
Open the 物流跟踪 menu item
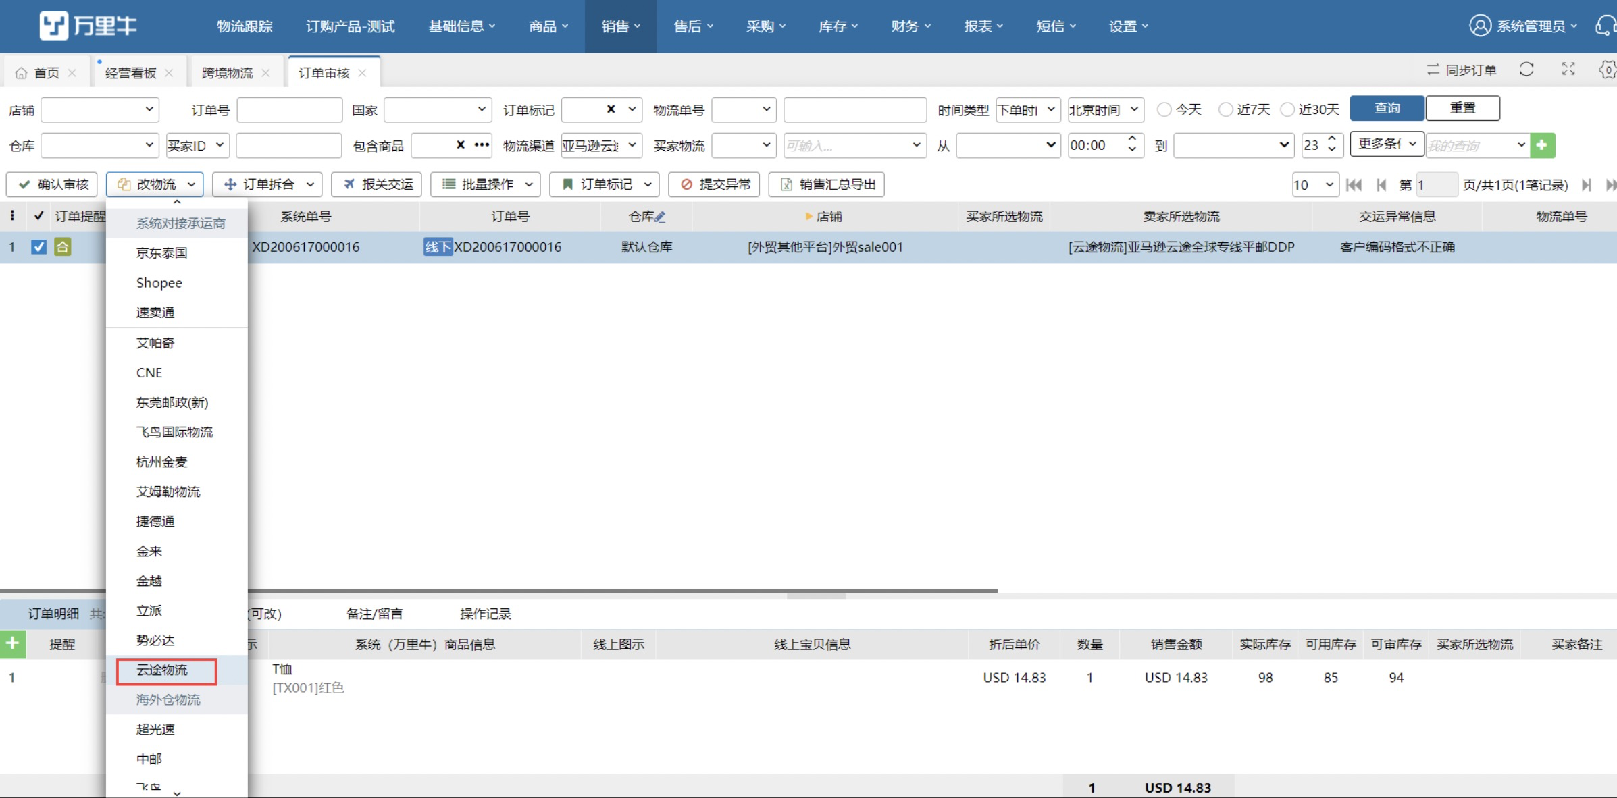point(245,26)
